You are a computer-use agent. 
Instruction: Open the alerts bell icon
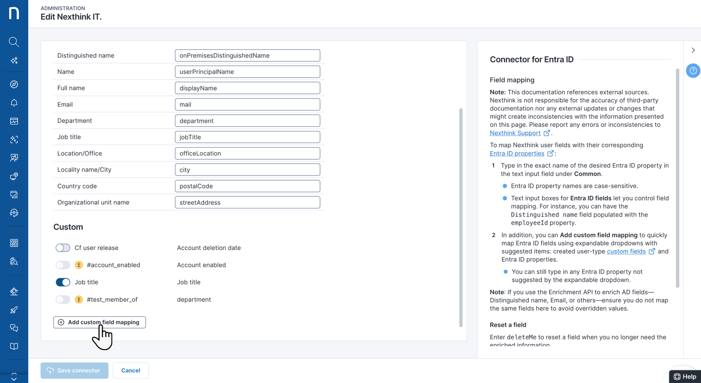click(14, 103)
